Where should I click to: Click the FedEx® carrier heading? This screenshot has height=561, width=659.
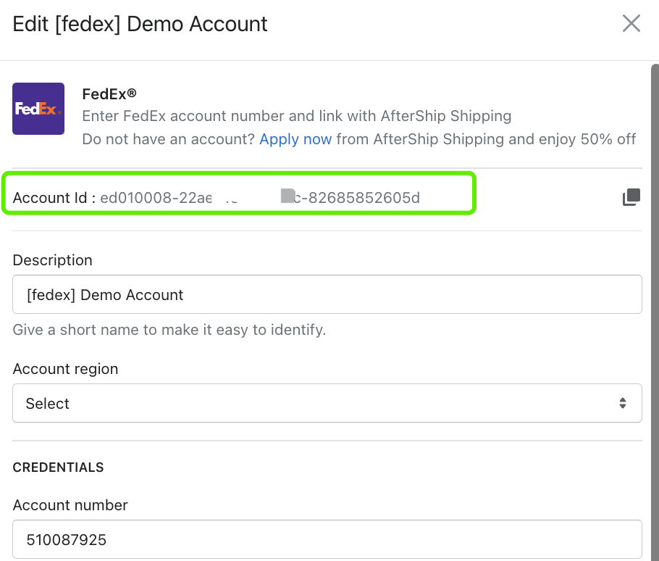[x=109, y=94]
